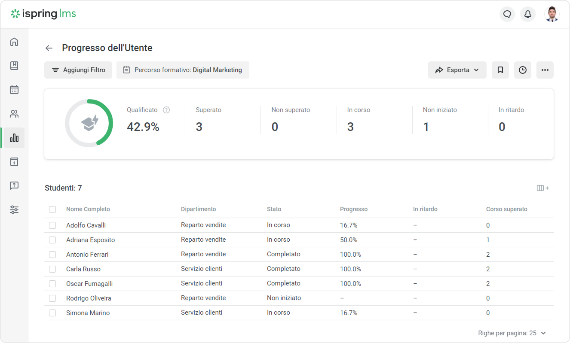
Task: Open the calendar icon in sidebar
Action: [x=14, y=90]
